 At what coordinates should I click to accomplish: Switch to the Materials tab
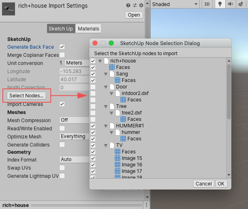click(x=88, y=29)
